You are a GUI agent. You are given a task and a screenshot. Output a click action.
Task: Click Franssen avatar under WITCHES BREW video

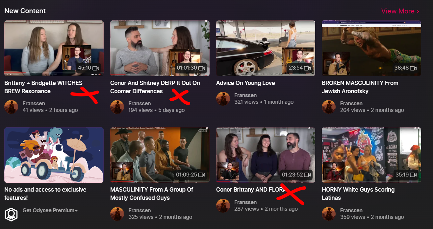click(11, 107)
